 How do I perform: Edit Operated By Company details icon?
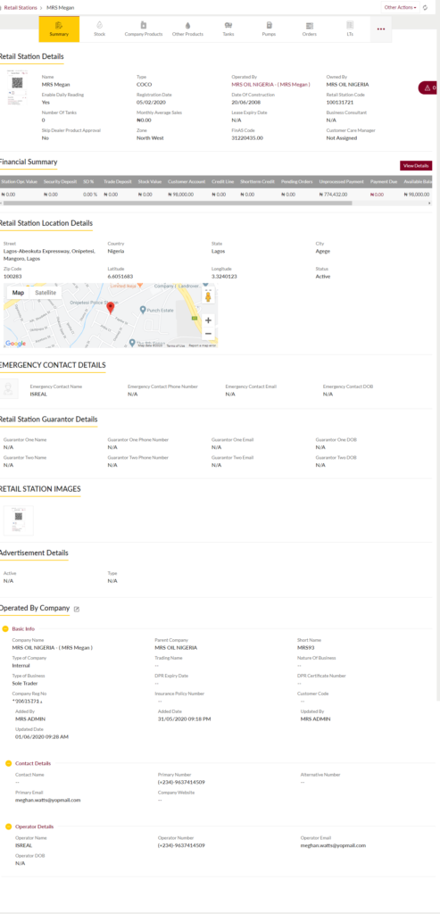[x=77, y=609]
